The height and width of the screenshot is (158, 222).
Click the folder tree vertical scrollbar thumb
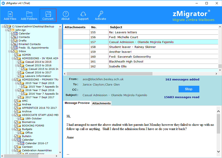pos(60,39)
